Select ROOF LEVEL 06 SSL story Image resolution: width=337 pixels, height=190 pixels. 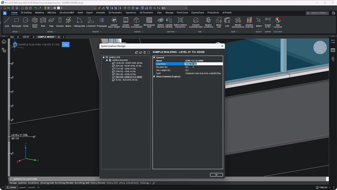(129, 63)
